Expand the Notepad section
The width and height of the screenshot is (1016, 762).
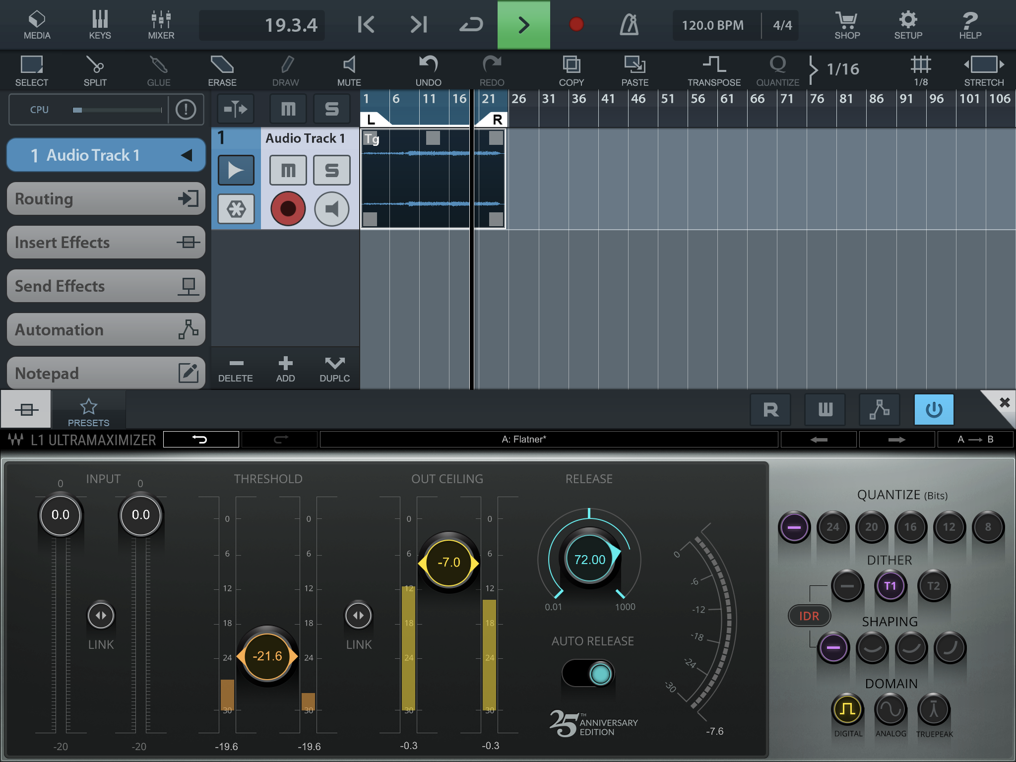tap(106, 373)
